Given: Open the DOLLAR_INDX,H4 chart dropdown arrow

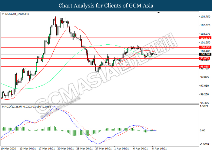Looking at the screenshot, I should click(x=3, y=14).
